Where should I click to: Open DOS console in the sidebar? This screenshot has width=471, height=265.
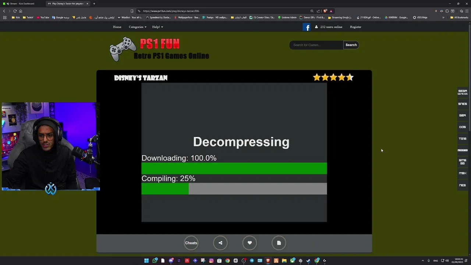click(463, 127)
